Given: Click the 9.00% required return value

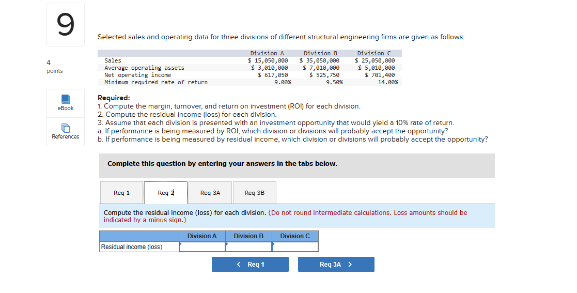Looking at the screenshot, I should coord(283,83).
